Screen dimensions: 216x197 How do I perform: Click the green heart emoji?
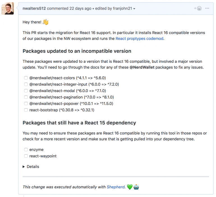[129, 187]
